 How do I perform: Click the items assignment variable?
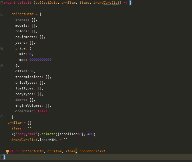(16, 128)
